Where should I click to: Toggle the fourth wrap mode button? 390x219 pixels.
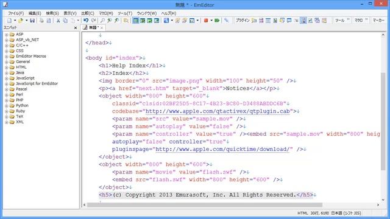(x=157, y=21)
